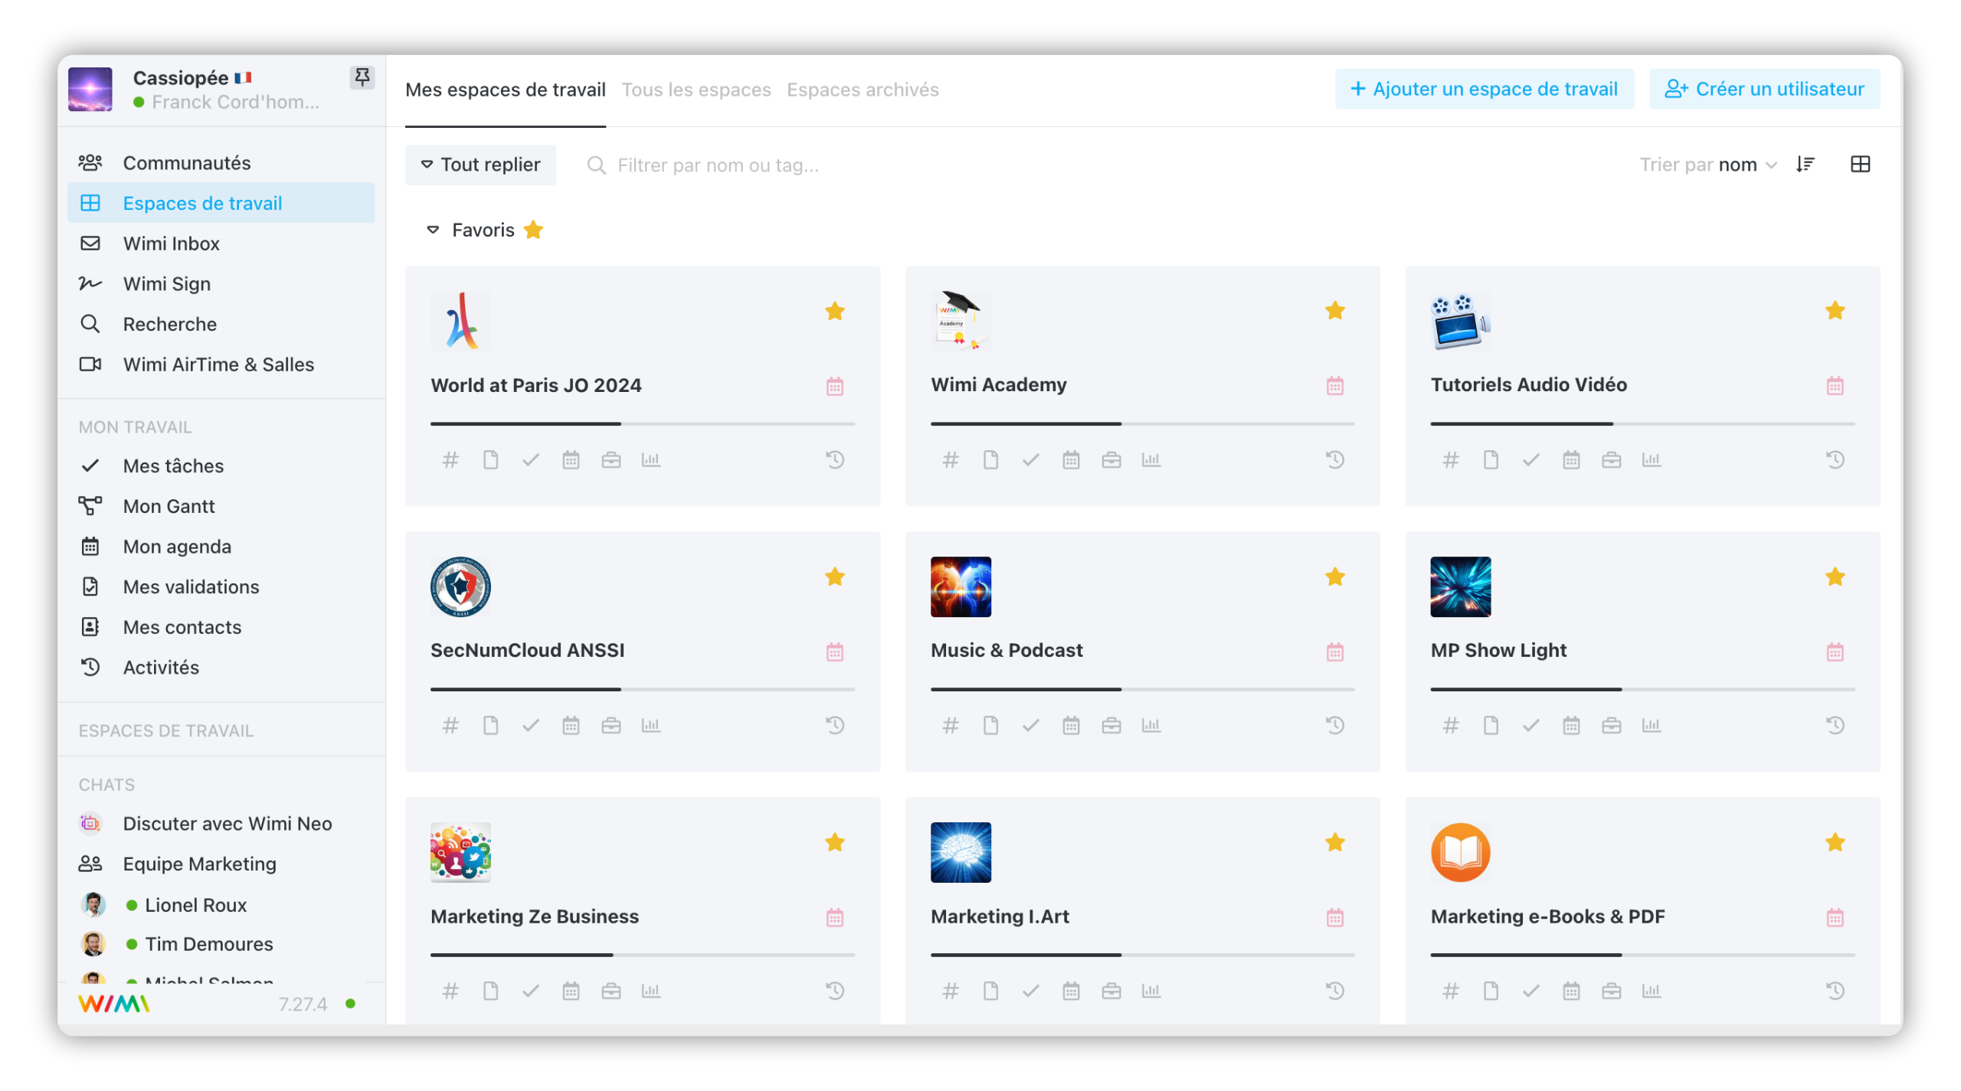The height and width of the screenshot is (1091, 1961).
Task: Open the documents icon on SecNumCloud ANSSI card
Action: pos(490,725)
